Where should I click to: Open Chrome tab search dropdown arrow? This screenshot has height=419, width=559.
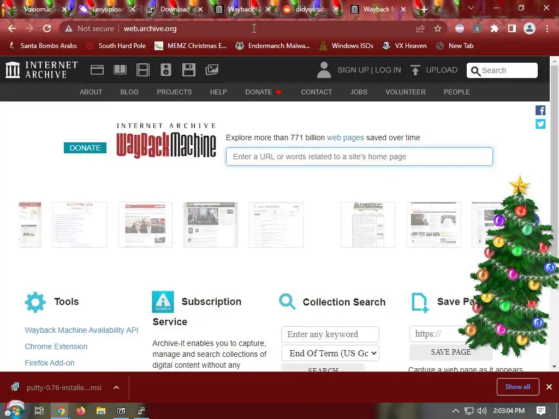click(x=471, y=8)
